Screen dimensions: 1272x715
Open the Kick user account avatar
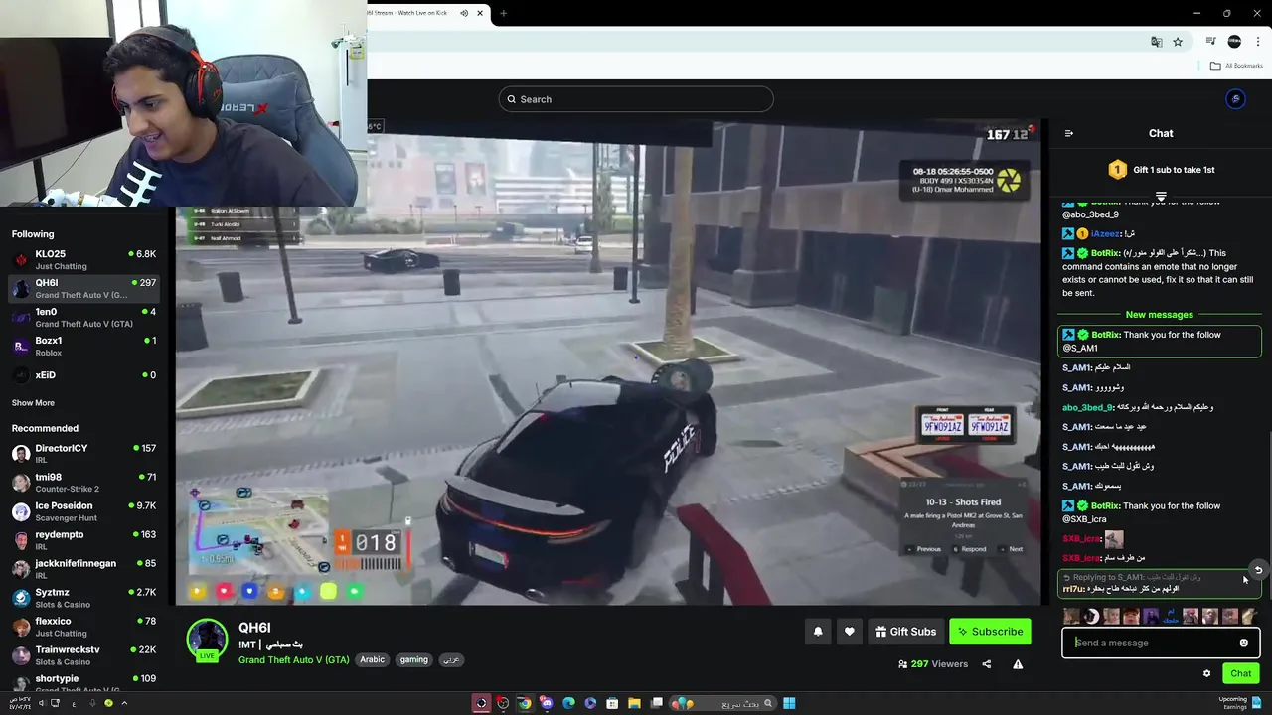(1235, 99)
